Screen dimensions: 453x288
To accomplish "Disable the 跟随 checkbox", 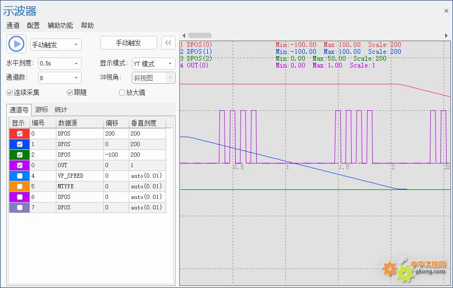I will click(70, 93).
